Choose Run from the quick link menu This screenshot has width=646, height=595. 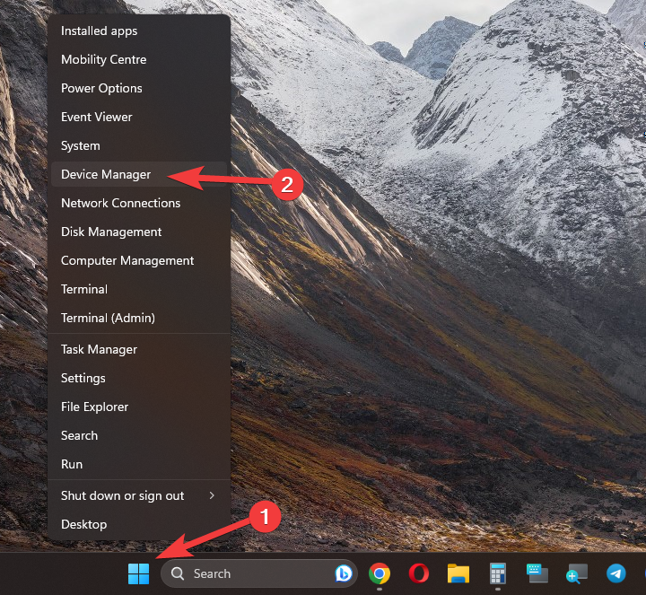(72, 464)
